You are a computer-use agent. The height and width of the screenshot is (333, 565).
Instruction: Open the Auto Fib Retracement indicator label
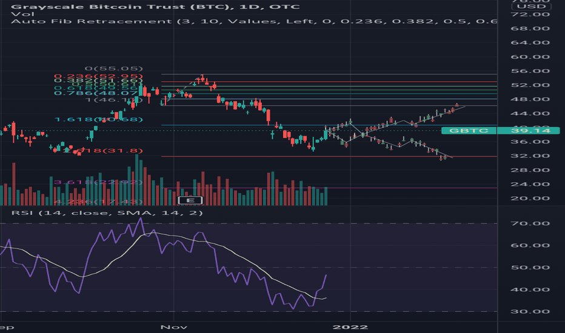253,21
